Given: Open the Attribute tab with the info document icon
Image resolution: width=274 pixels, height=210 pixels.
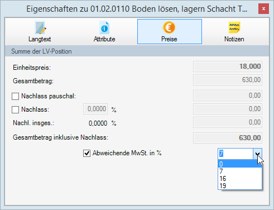Looking at the screenshot, I should (x=104, y=27).
